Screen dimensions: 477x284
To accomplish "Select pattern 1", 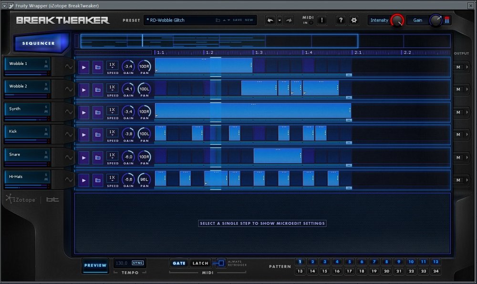I will coord(300,262).
